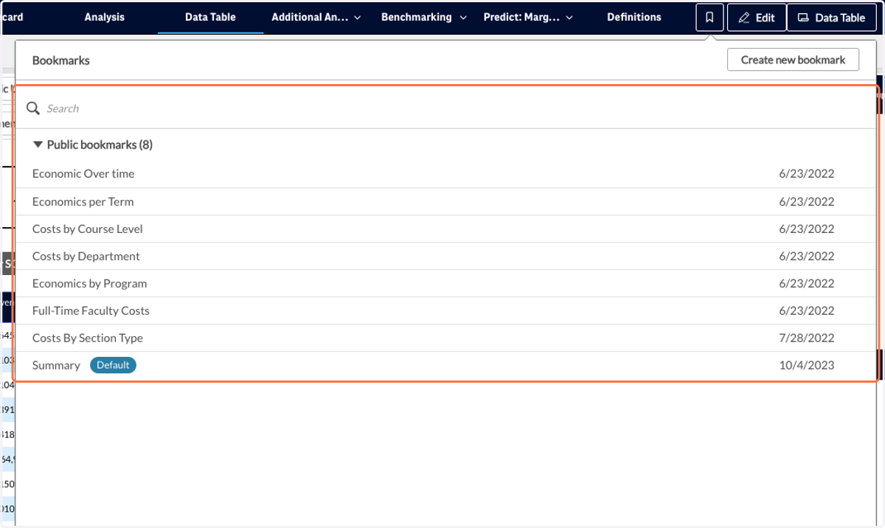Open the Benchmarking dropdown menu

(x=424, y=17)
